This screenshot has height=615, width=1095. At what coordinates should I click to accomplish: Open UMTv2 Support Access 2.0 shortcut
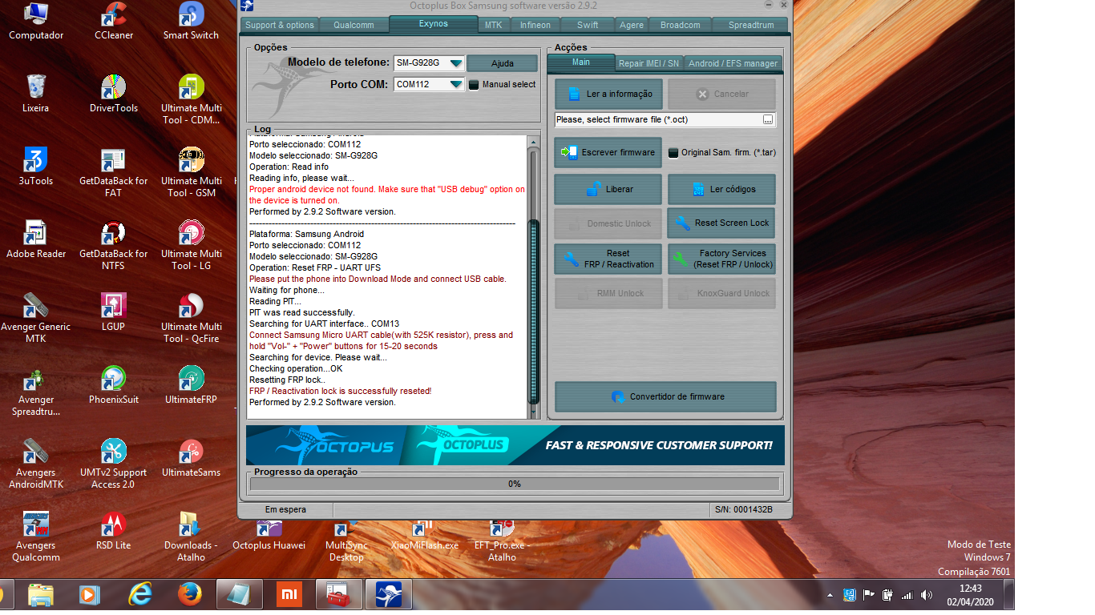click(114, 464)
